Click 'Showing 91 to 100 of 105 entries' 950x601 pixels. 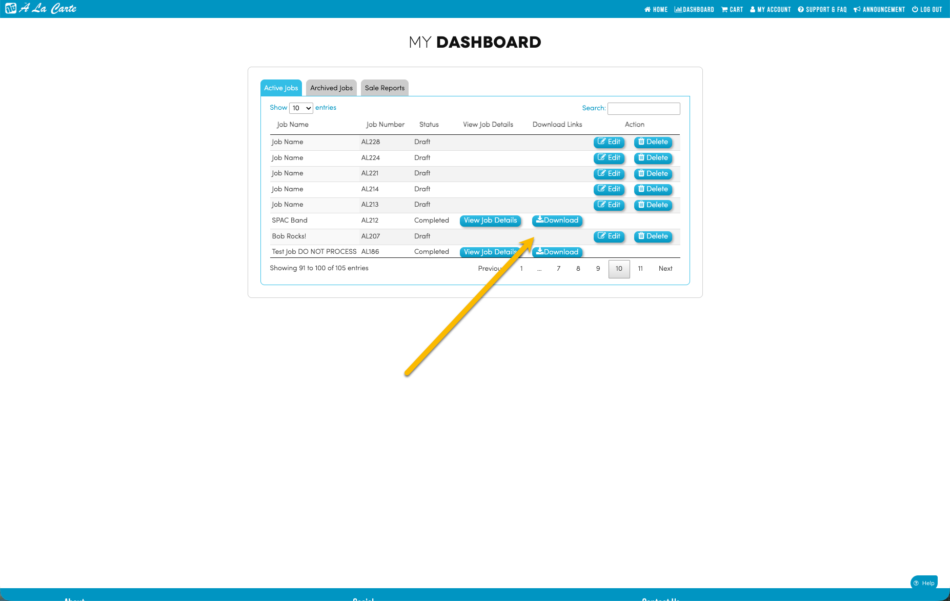[x=319, y=268]
